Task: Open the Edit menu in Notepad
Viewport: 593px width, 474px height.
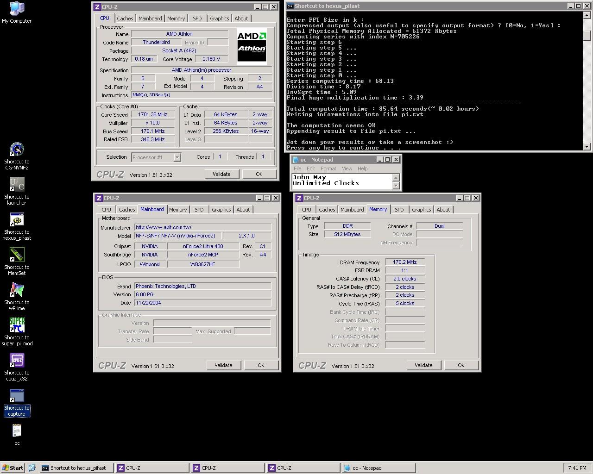Action: point(311,168)
